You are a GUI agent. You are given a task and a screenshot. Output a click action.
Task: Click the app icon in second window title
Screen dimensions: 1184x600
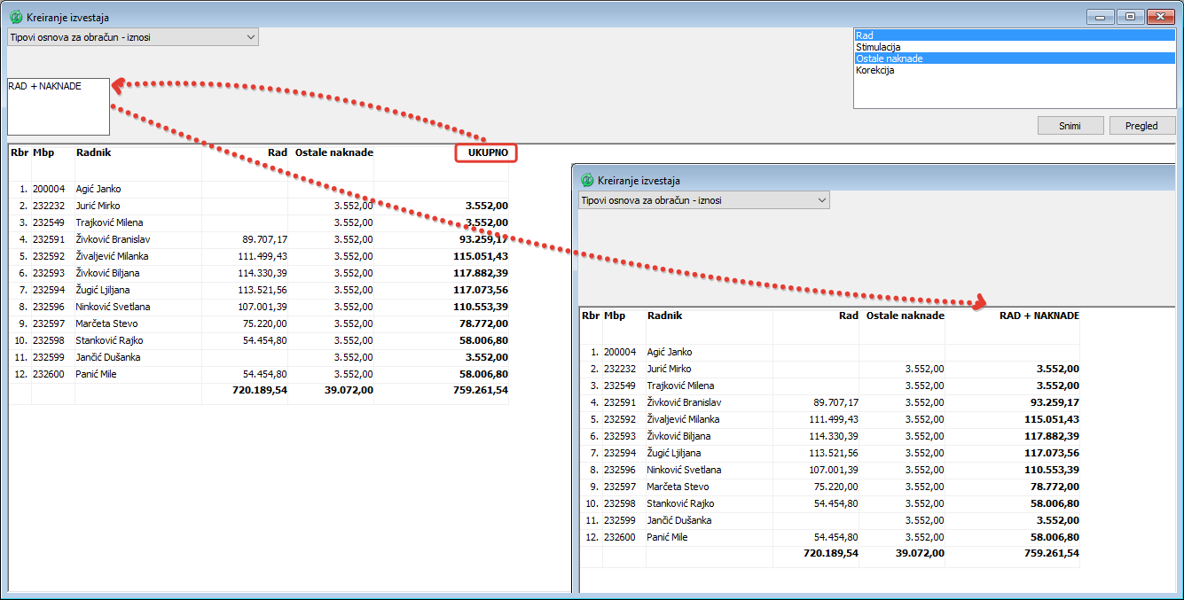(586, 180)
